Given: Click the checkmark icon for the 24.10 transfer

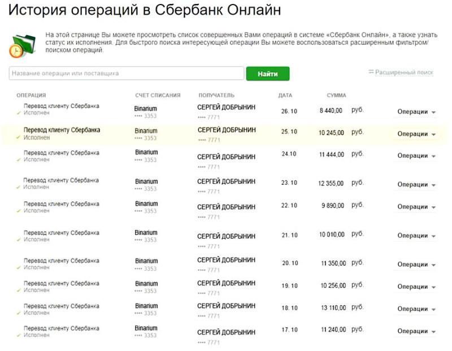Looking at the screenshot, I should (x=19, y=160).
